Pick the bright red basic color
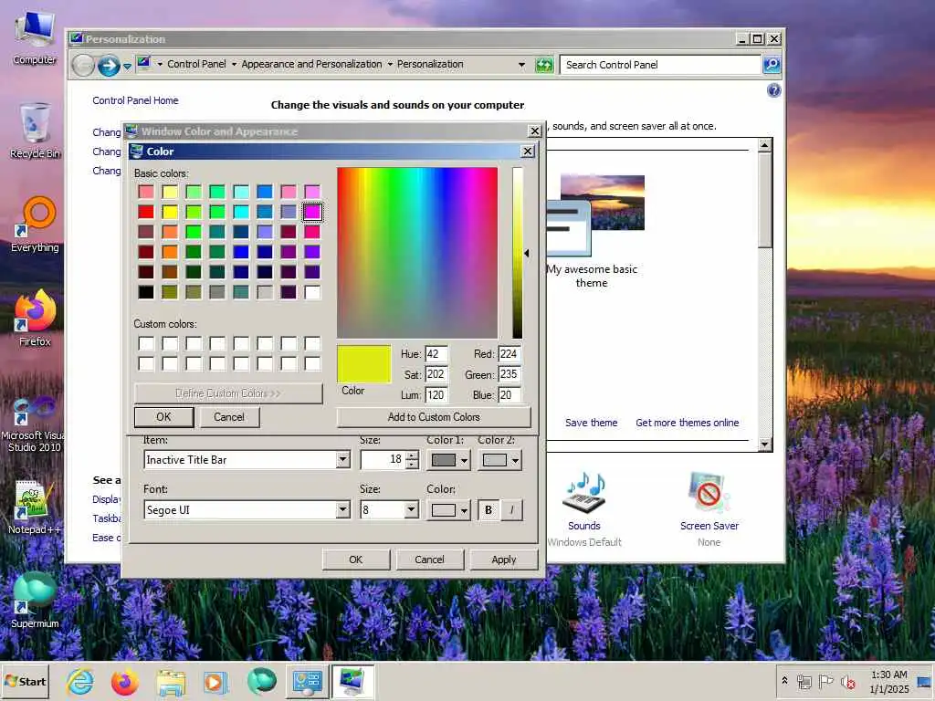The width and height of the screenshot is (935, 701). (x=146, y=212)
